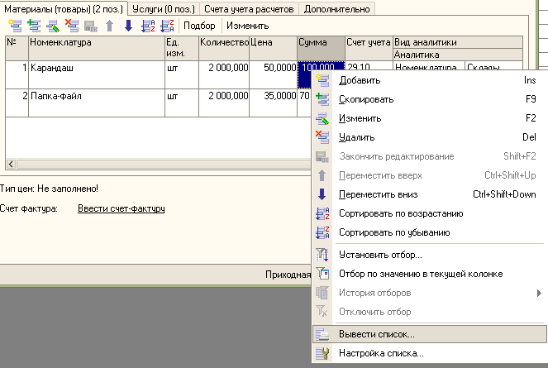Click the Сумма column header
This screenshot has height=368, width=548.
pos(321,48)
